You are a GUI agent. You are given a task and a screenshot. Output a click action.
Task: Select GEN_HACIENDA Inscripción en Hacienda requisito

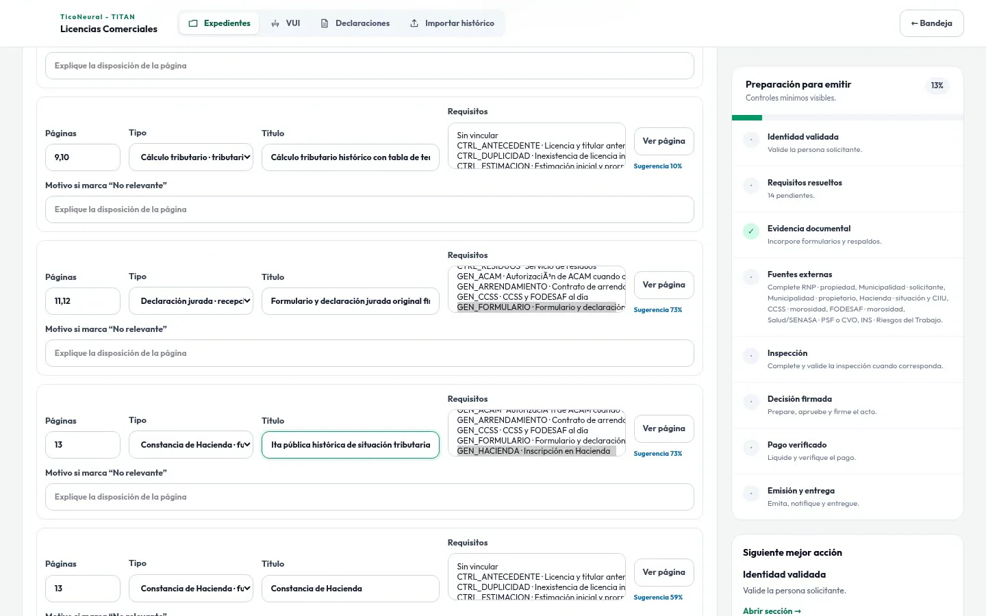537,451
